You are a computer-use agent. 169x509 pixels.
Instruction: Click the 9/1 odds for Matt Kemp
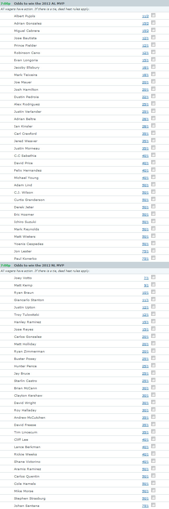(x=146, y=285)
